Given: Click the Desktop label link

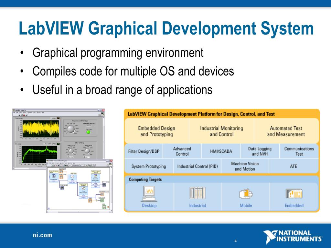Looking at the screenshot, I should click(149, 205).
